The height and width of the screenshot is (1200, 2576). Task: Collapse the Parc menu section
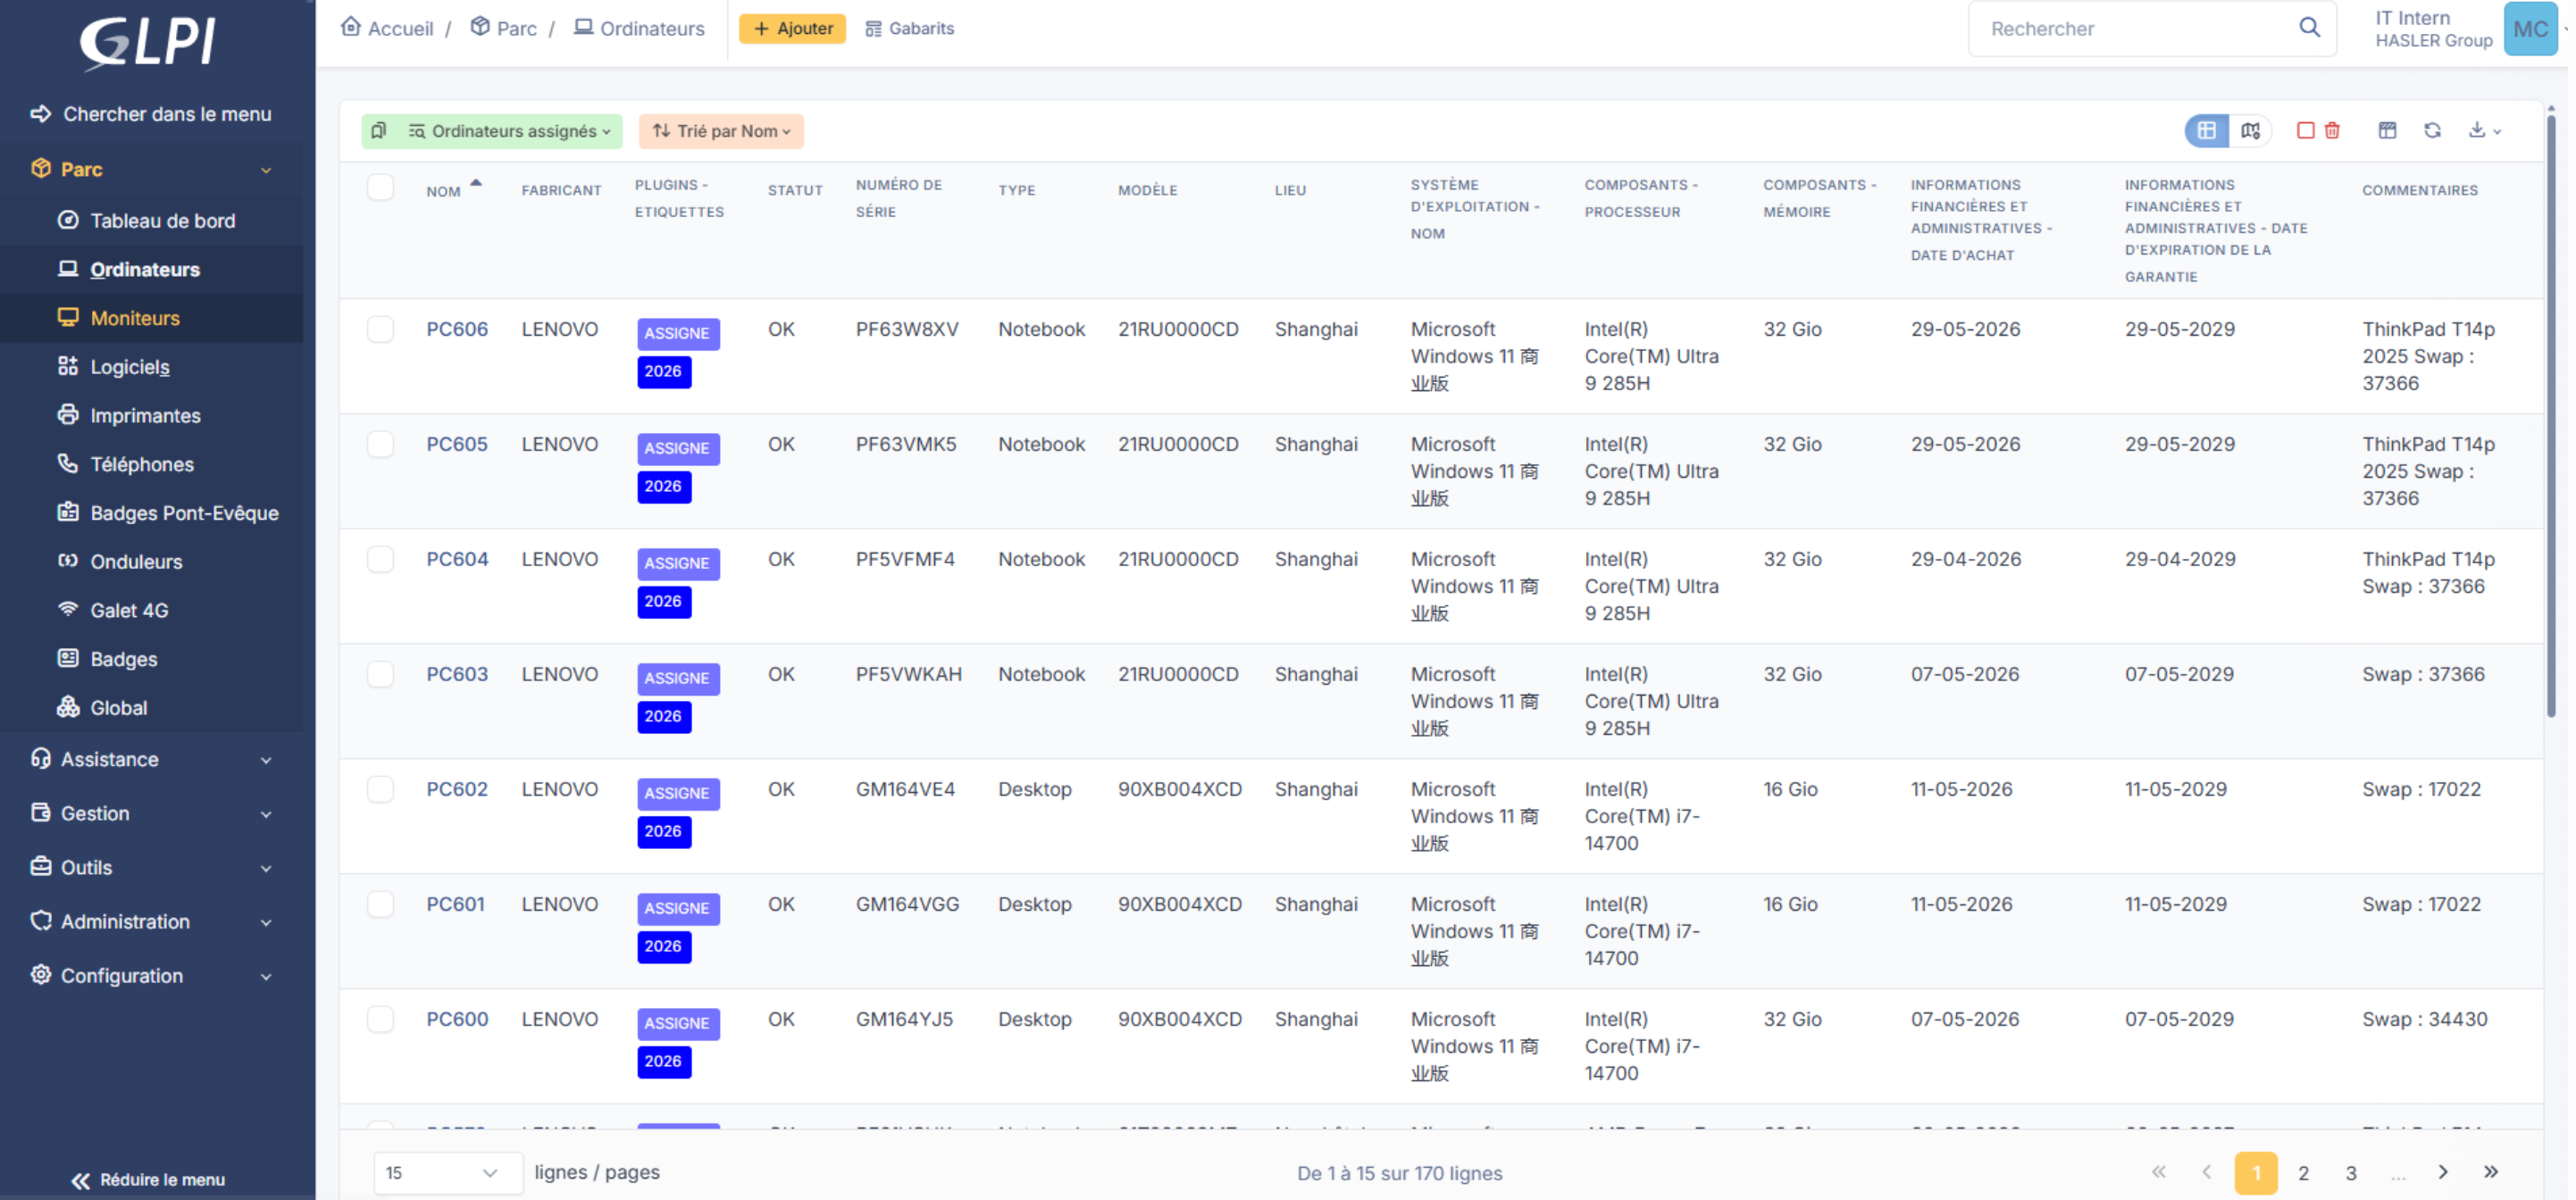point(151,169)
